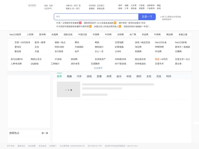The image size is (199, 149).
Task: Select the 推荐 feed tab
Action: pos(59,76)
